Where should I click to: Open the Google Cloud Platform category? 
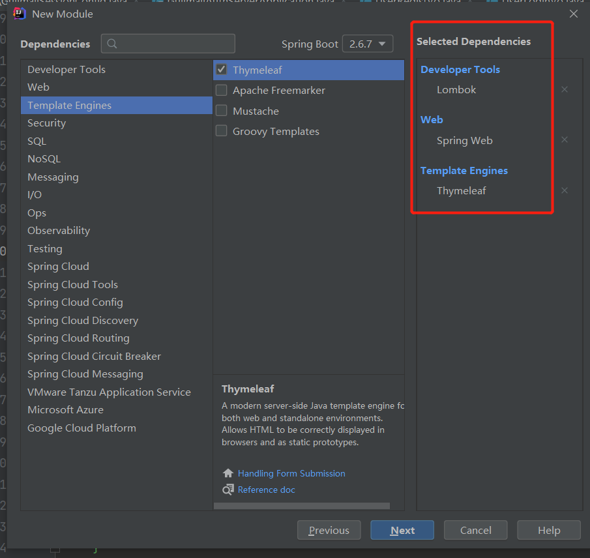(117, 428)
